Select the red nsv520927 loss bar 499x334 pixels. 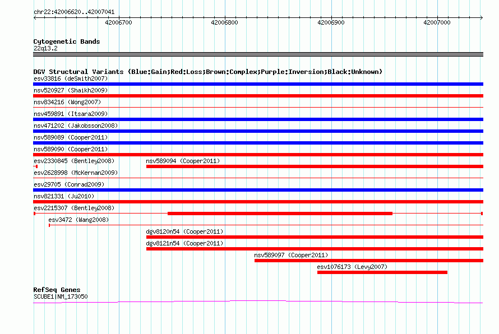(x=258, y=96)
